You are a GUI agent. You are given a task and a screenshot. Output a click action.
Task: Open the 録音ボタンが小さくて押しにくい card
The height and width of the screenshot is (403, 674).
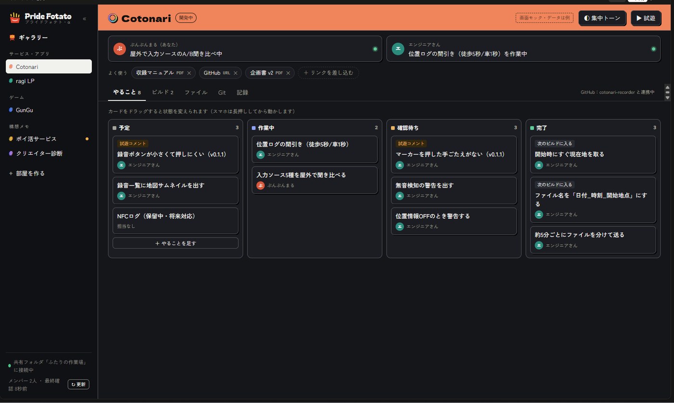pos(175,154)
